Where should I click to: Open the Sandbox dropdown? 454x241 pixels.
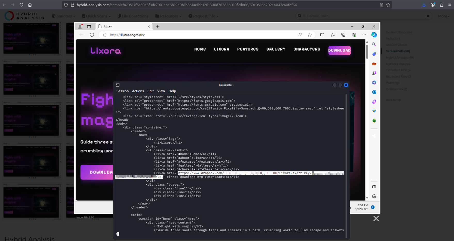(x=63, y=16)
